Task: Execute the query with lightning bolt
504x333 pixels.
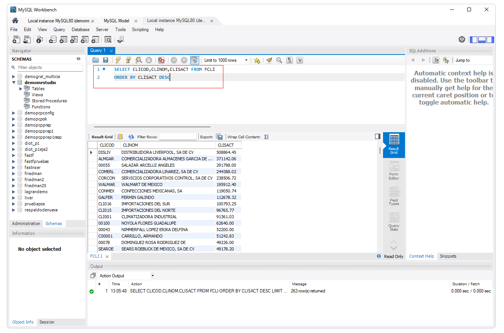Action: pos(118,60)
